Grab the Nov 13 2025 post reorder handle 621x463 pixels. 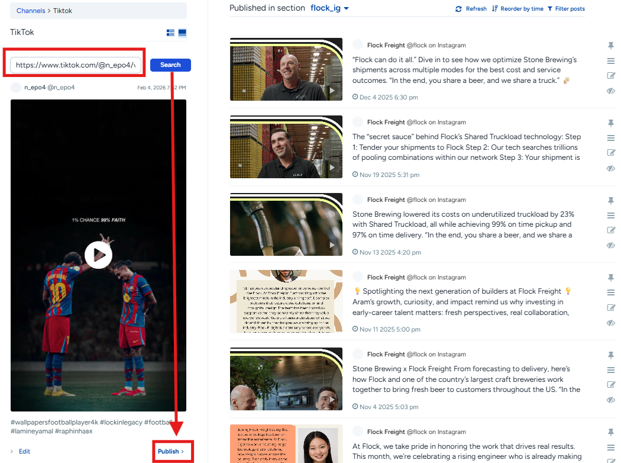(x=611, y=216)
